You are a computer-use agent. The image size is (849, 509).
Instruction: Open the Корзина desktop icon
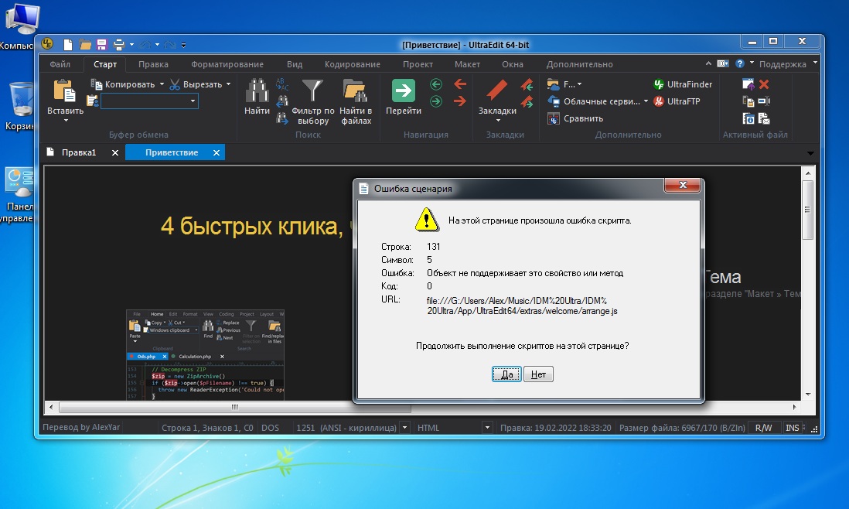pos(21,106)
